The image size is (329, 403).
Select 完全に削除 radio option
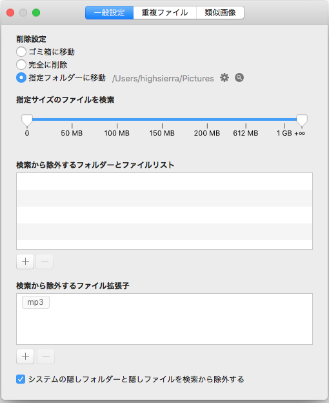[x=21, y=65]
